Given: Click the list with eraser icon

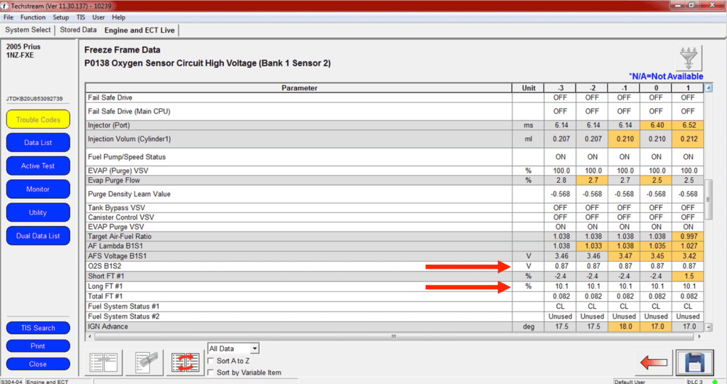Looking at the screenshot, I should click(144, 363).
